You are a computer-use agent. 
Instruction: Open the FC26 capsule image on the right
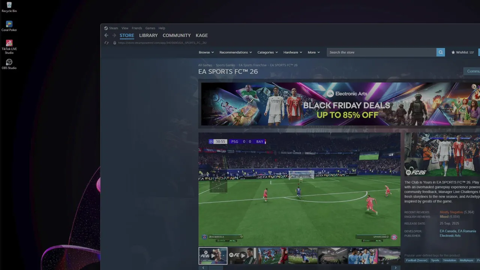click(442, 154)
